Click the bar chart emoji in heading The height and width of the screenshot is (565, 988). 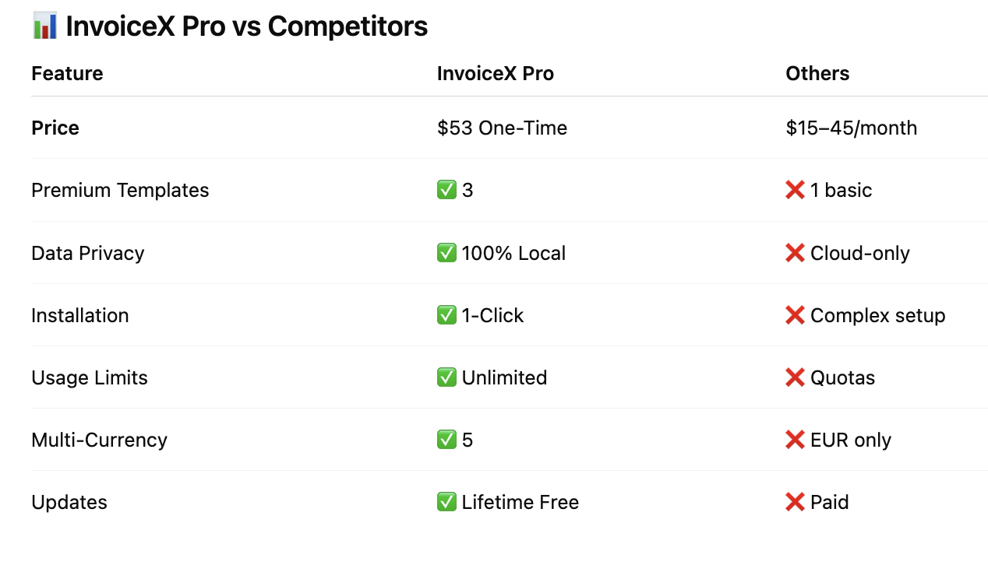[x=44, y=26]
